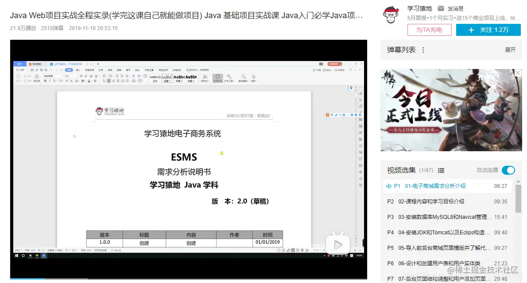Expand the 弹幕列表 with 展开
Screen dimensions: 527x283
510,50
